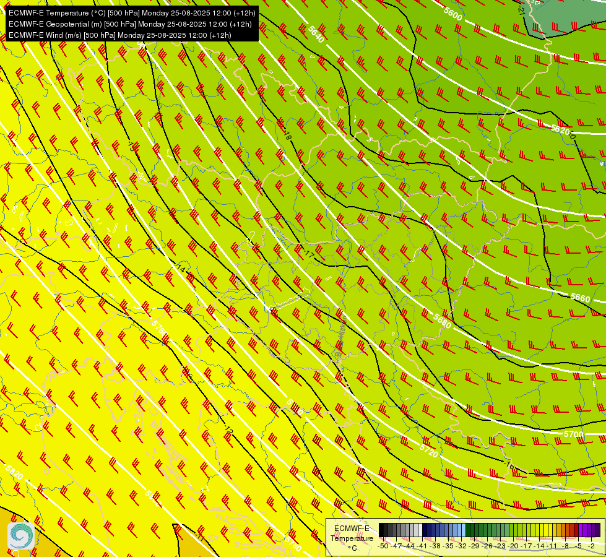Click the 5600 geopotential contour label
606x557 pixels.
pos(452,14)
